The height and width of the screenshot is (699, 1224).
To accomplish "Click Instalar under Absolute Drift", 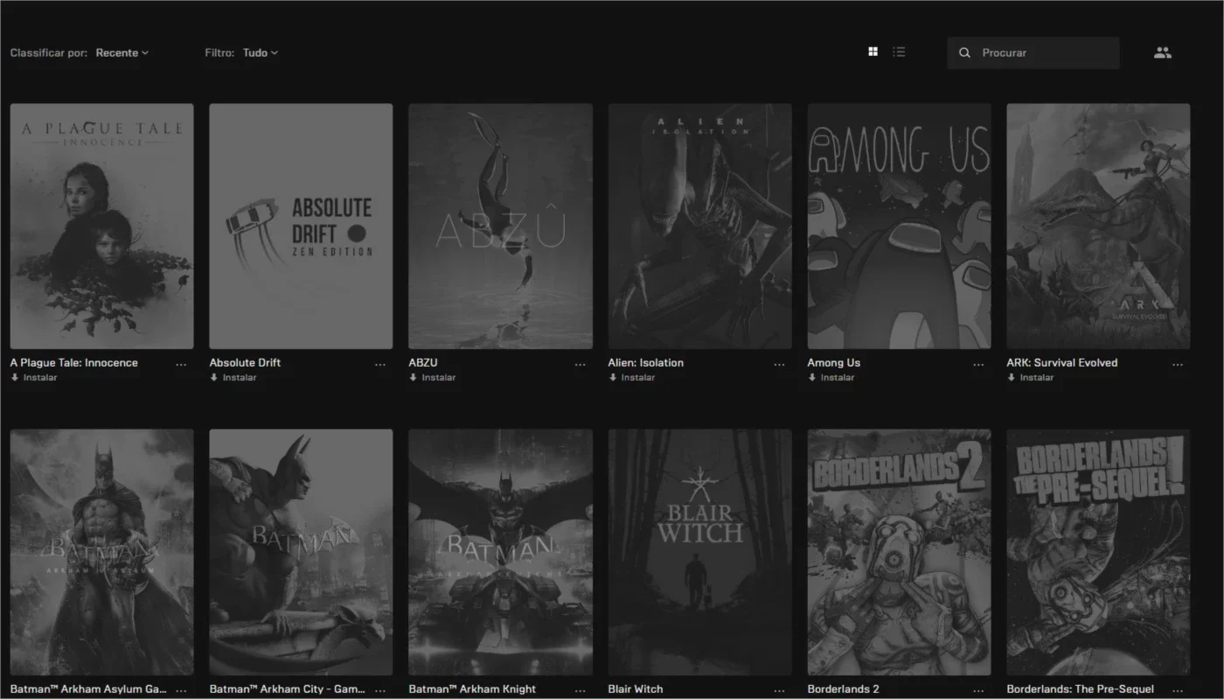I will click(x=233, y=378).
